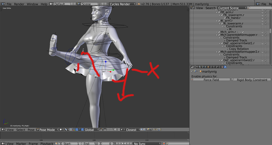The height and width of the screenshot is (145, 272).
Task: Click the outliner vertical scrollbar
Action: pyautogui.click(x=270, y=31)
